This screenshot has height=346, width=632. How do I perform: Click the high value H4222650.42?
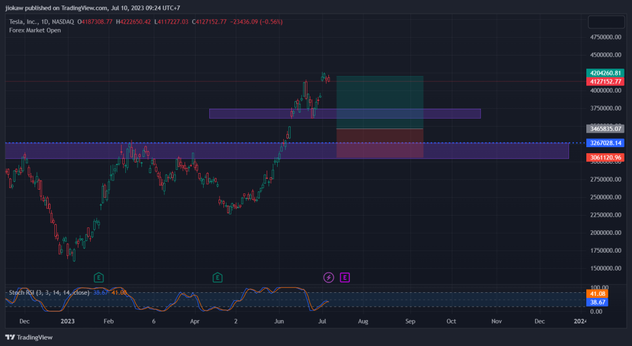[x=133, y=22]
